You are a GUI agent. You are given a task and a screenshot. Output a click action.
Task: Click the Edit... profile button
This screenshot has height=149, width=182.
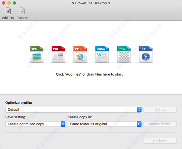(x=160, y=109)
